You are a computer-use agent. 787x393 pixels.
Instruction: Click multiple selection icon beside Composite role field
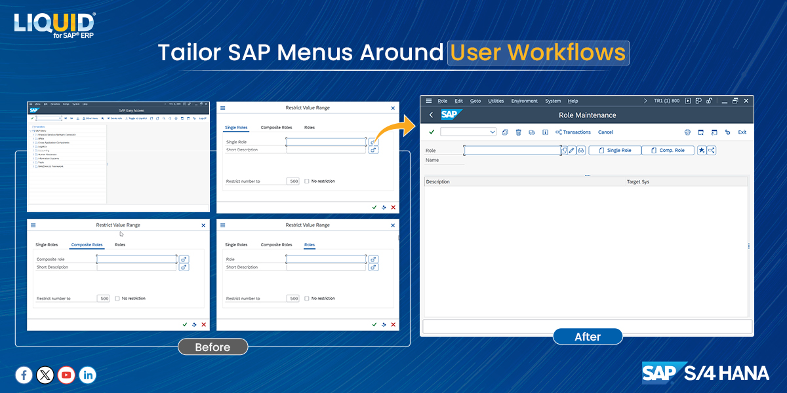tap(184, 259)
